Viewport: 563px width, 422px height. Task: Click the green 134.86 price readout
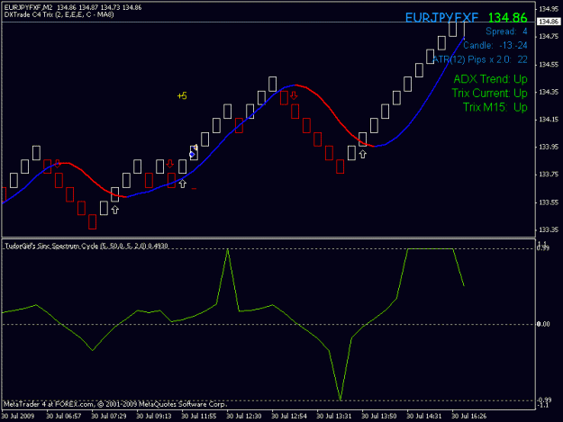(x=507, y=18)
